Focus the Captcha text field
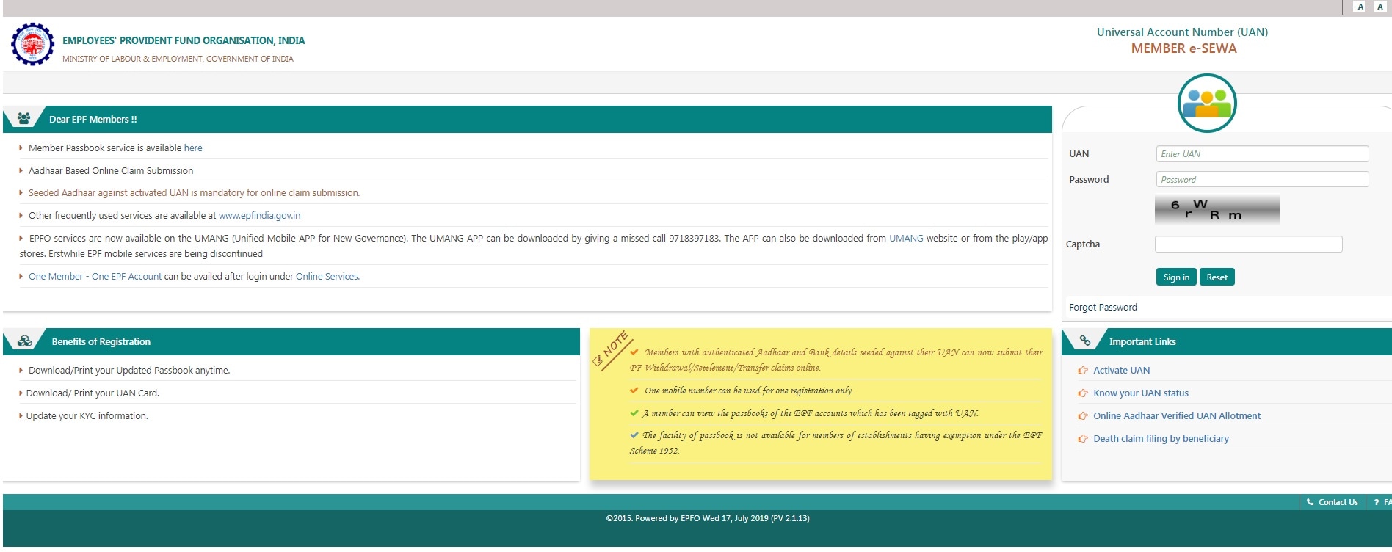Screen dimensions: 1392x552 click(x=1248, y=244)
